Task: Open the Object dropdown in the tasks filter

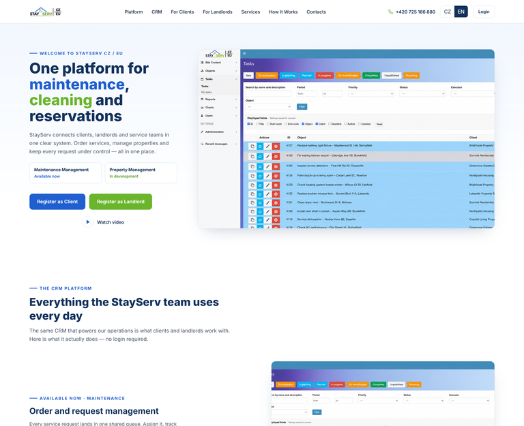Action: pos(268,107)
